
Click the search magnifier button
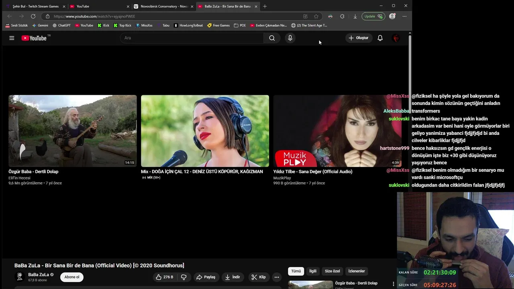pyautogui.click(x=272, y=38)
